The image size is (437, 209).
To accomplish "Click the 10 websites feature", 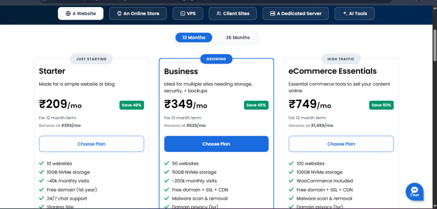I will click(60, 164).
